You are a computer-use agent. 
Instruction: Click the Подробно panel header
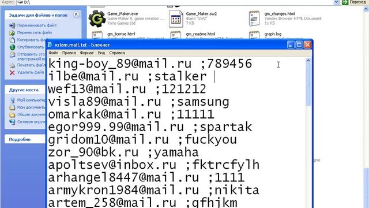[25, 139]
